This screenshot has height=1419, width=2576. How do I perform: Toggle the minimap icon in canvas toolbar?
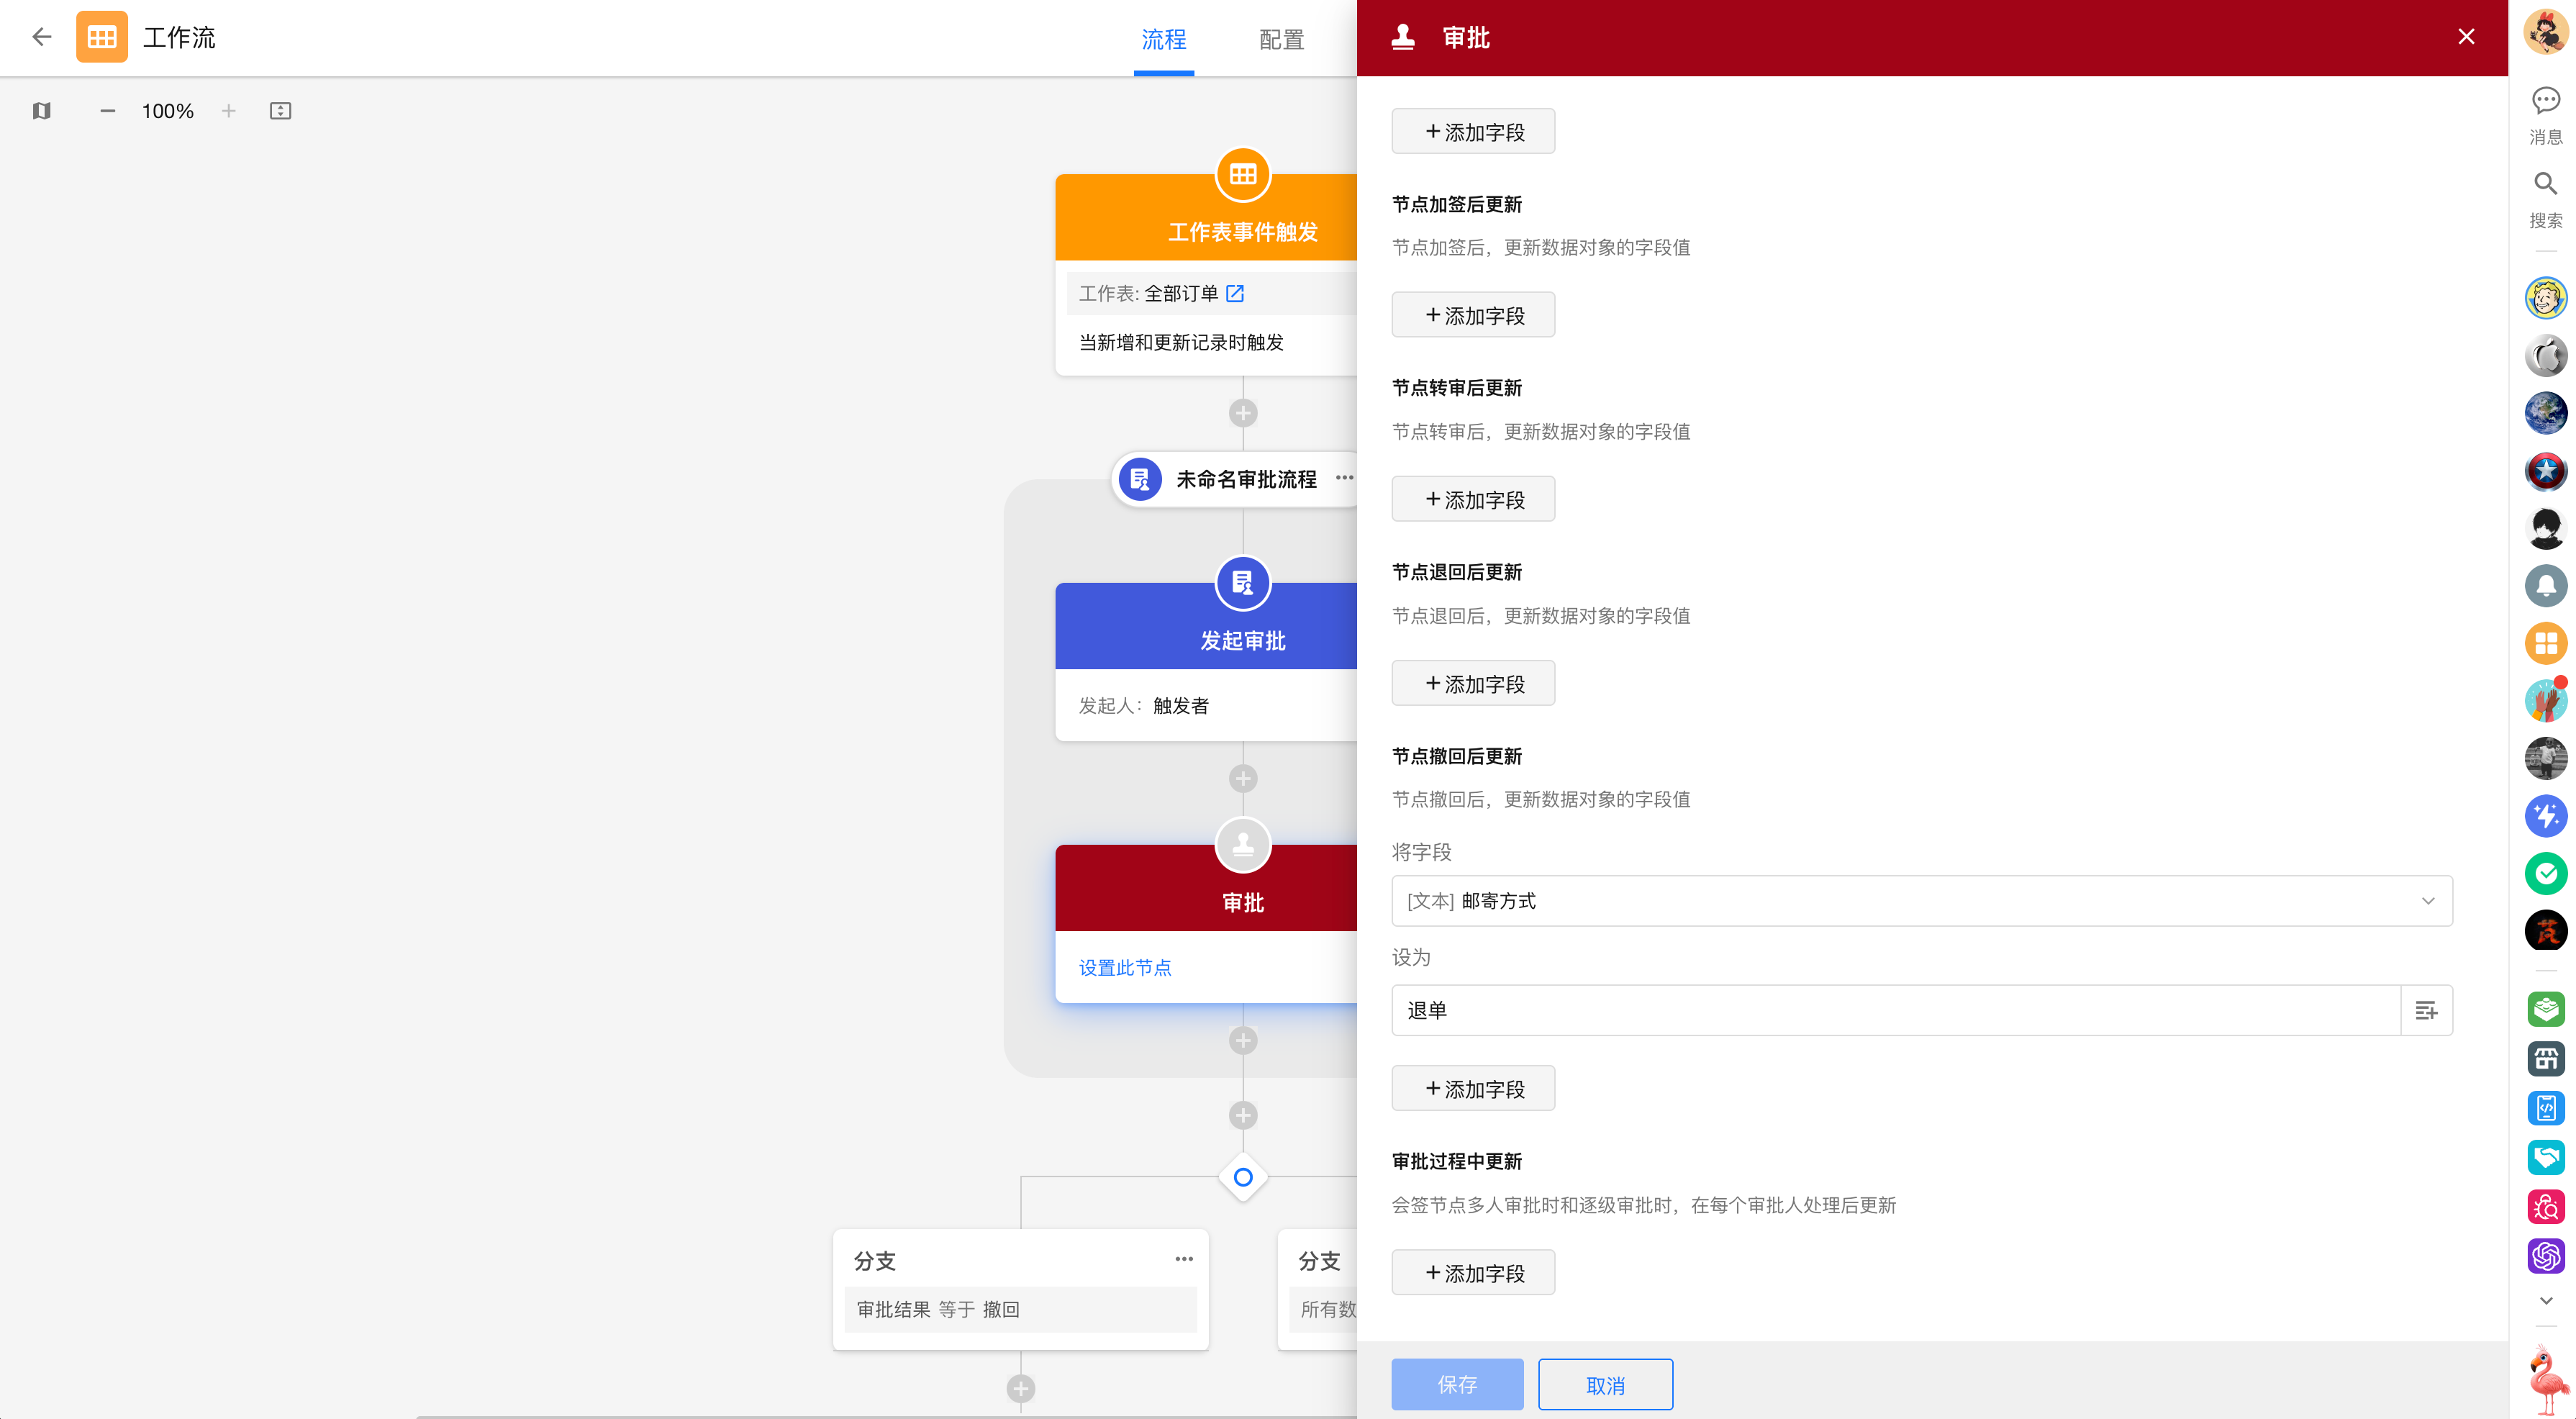(x=41, y=111)
